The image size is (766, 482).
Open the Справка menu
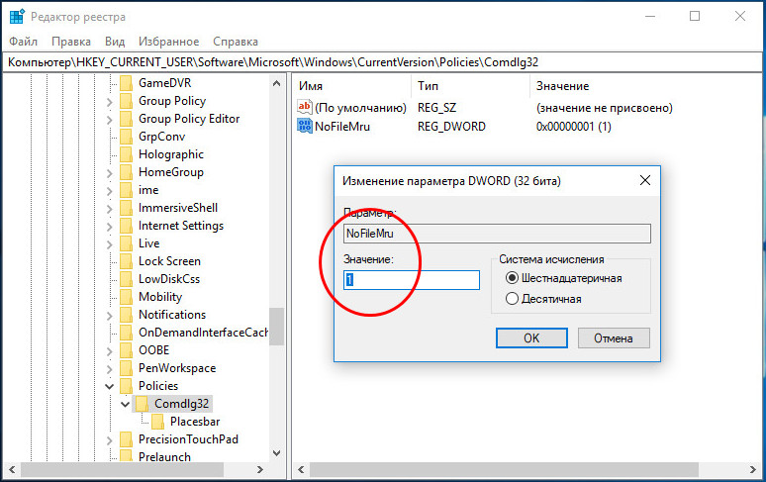(235, 42)
